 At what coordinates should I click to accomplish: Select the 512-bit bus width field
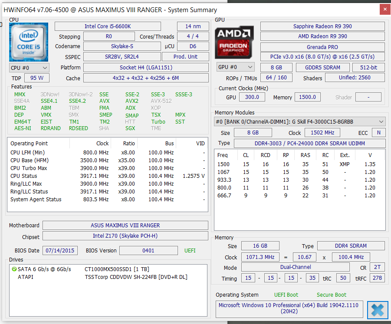coord(368,67)
